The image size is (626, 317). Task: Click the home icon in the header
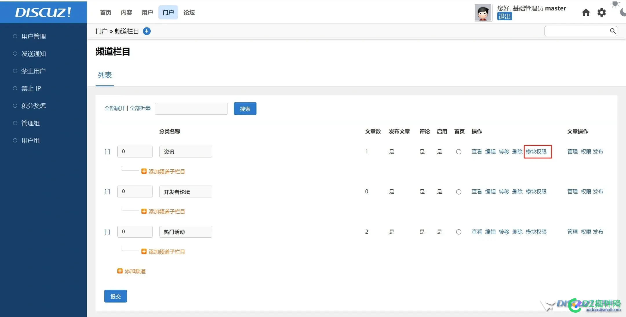pos(586,13)
